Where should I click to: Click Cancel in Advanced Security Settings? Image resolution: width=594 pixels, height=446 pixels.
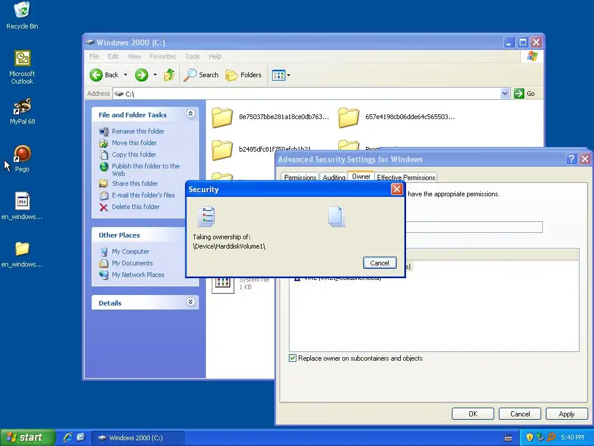point(520,413)
